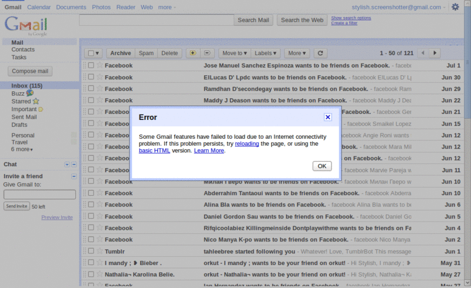Go to Contacts
Viewport: 471px width, 288px height.
tap(23, 49)
